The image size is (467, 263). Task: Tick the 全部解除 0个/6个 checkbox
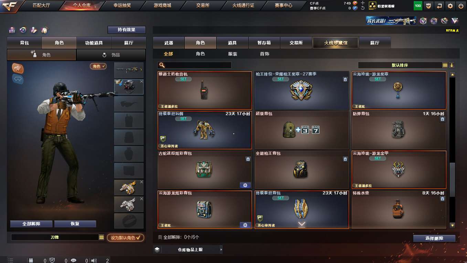tap(160, 237)
